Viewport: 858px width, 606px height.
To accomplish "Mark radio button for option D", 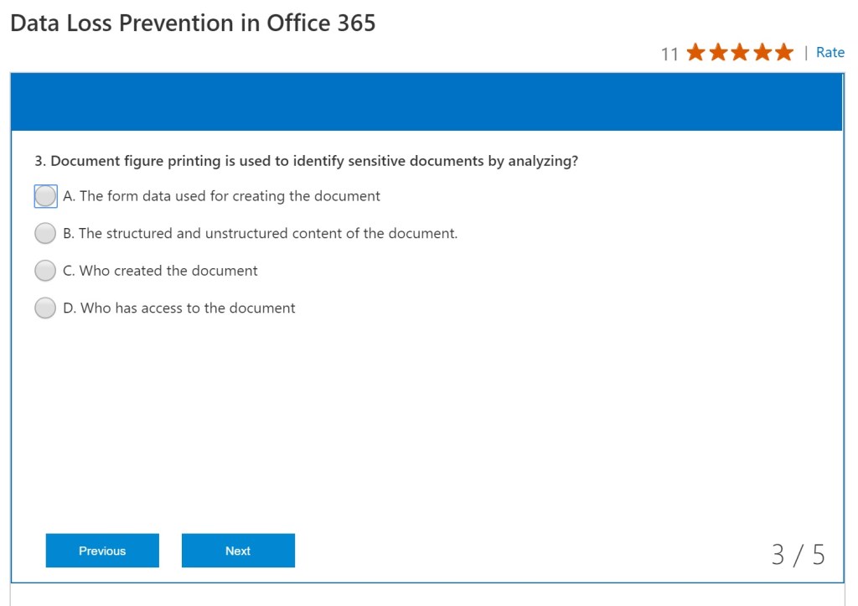I will (x=45, y=308).
